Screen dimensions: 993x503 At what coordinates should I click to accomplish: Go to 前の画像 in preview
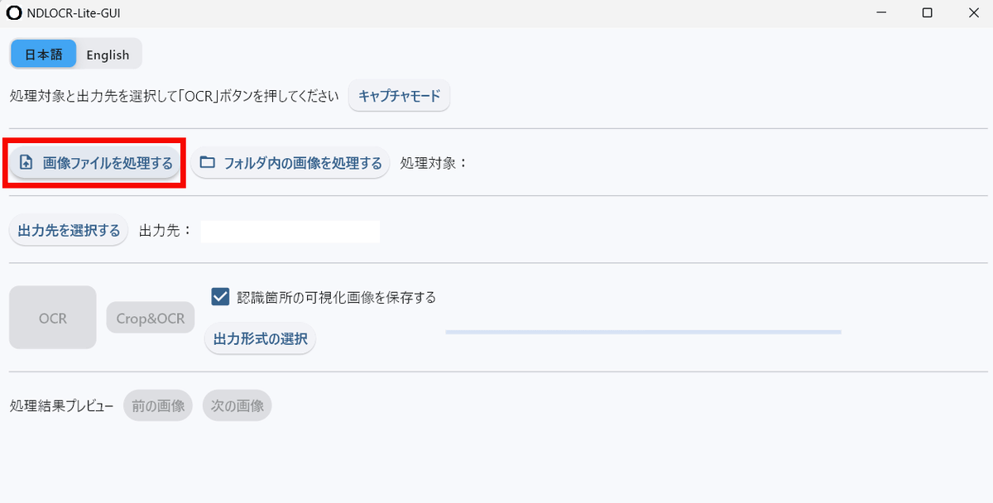pos(158,406)
